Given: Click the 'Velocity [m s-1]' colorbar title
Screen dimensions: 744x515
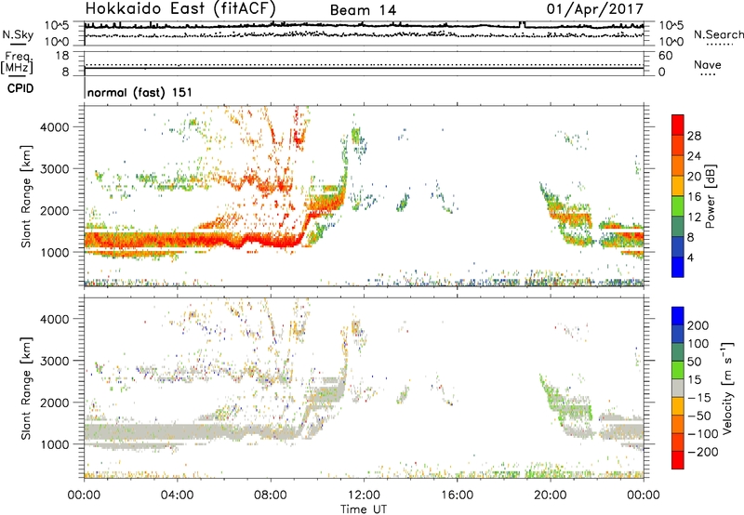Looking at the screenshot, I should 727,388.
